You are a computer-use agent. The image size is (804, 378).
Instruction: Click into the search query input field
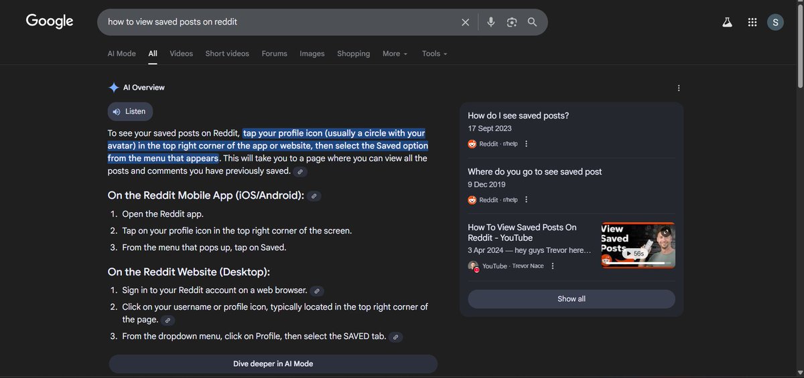click(x=281, y=22)
